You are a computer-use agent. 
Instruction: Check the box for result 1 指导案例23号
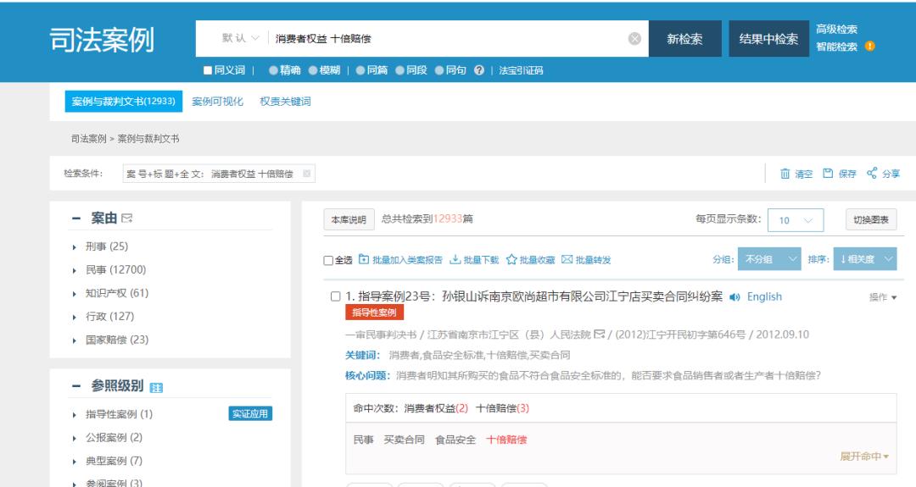coord(335,296)
